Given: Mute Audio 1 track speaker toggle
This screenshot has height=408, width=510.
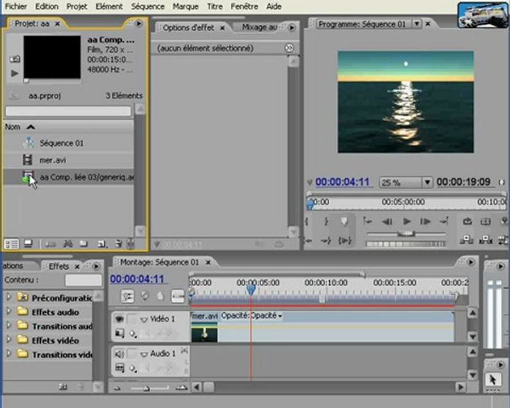Looking at the screenshot, I should pos(120,354).
